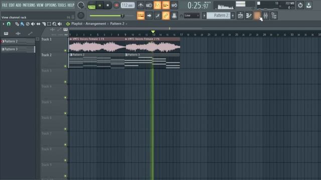Open the ADD menu
Viewport: 321px width, 180px height.
[18, 5]
